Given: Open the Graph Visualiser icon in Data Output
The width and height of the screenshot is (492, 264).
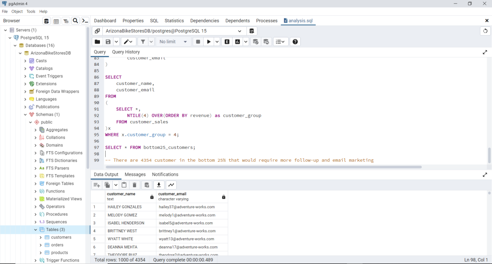Looking at the screenshot, I should [171, 185].
